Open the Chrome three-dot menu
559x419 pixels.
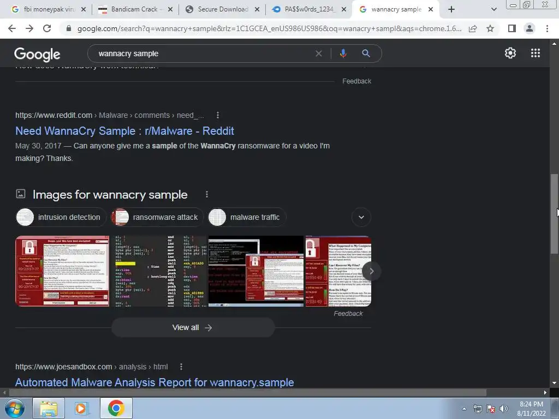pyautogui.click(x=547, y=28)
